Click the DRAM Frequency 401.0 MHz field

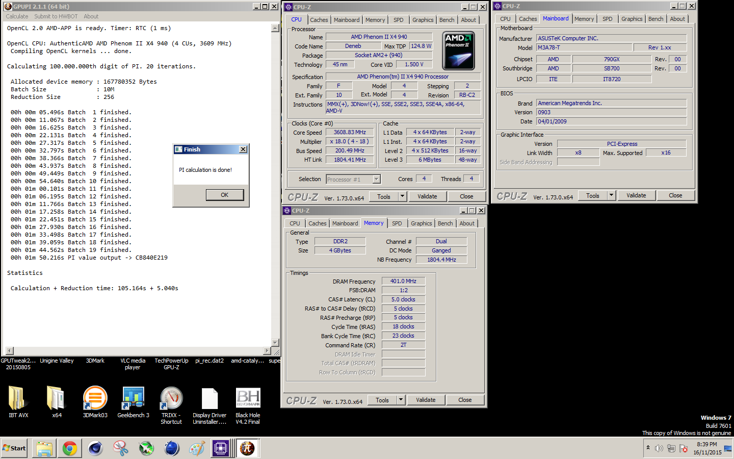pyautogui.click(x=403, y=281)
